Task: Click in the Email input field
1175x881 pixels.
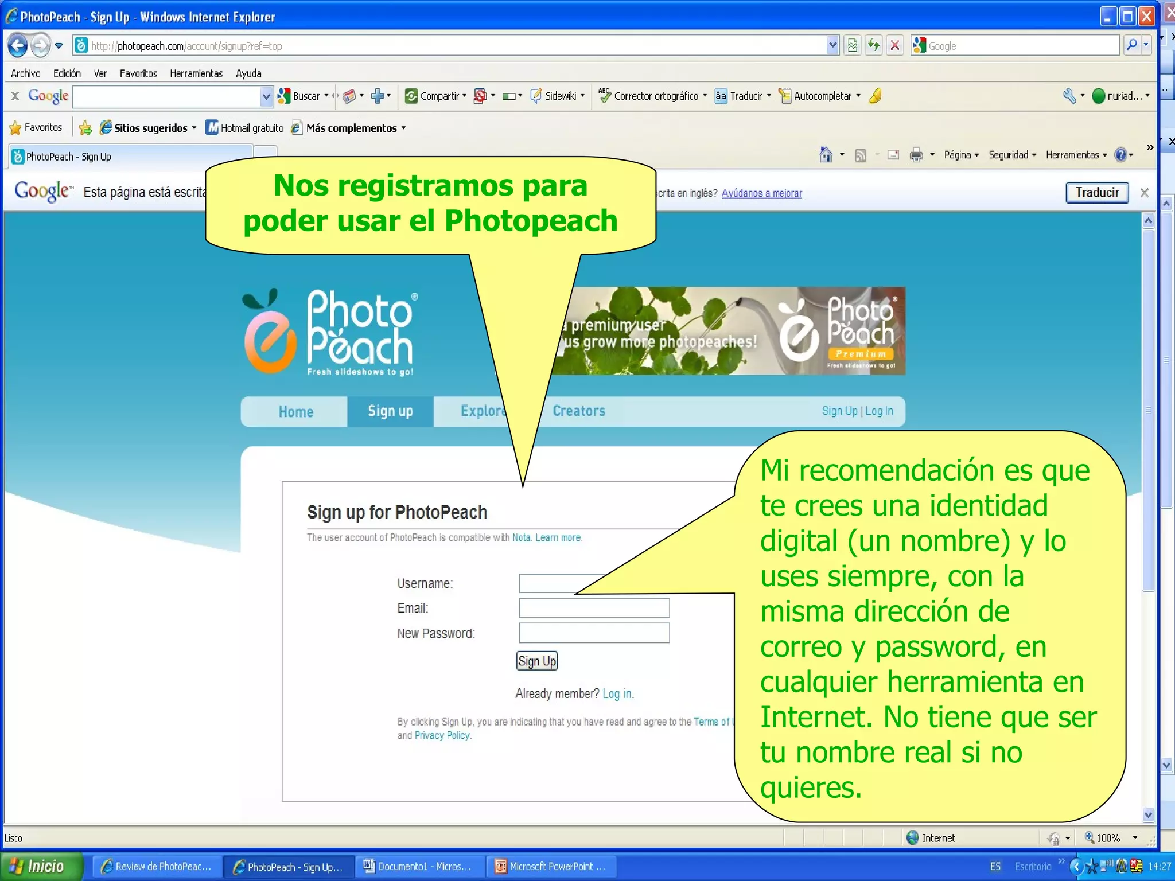Action: [594, 608]
